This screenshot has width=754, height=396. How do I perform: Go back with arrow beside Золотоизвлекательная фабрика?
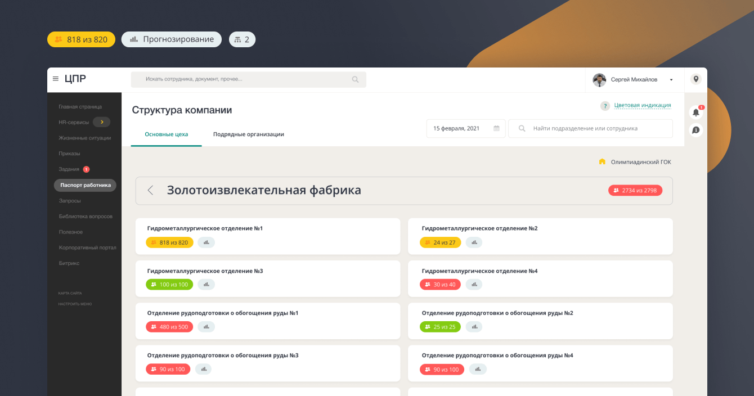point(150,190)
